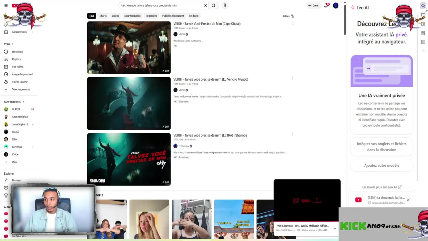Viewport: 428px width, 241px height.
Task: Expand the Abonnements section header
Action: pos(14,102)
